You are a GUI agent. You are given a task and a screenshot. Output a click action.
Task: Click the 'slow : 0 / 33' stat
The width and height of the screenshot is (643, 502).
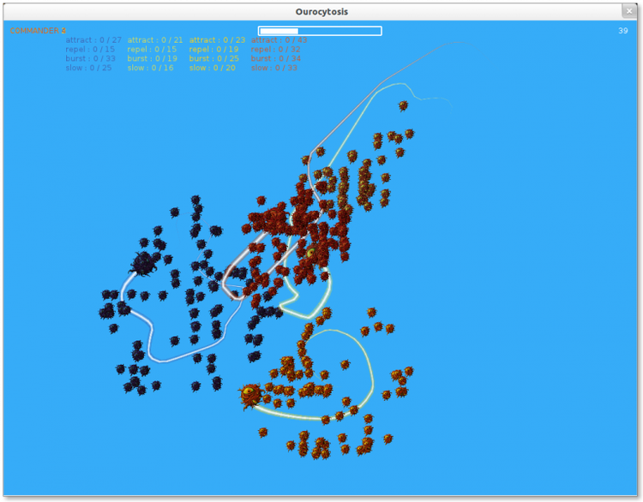274,68
